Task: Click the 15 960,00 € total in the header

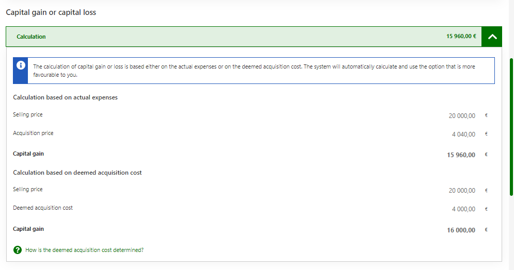Action: coord(461,37)
